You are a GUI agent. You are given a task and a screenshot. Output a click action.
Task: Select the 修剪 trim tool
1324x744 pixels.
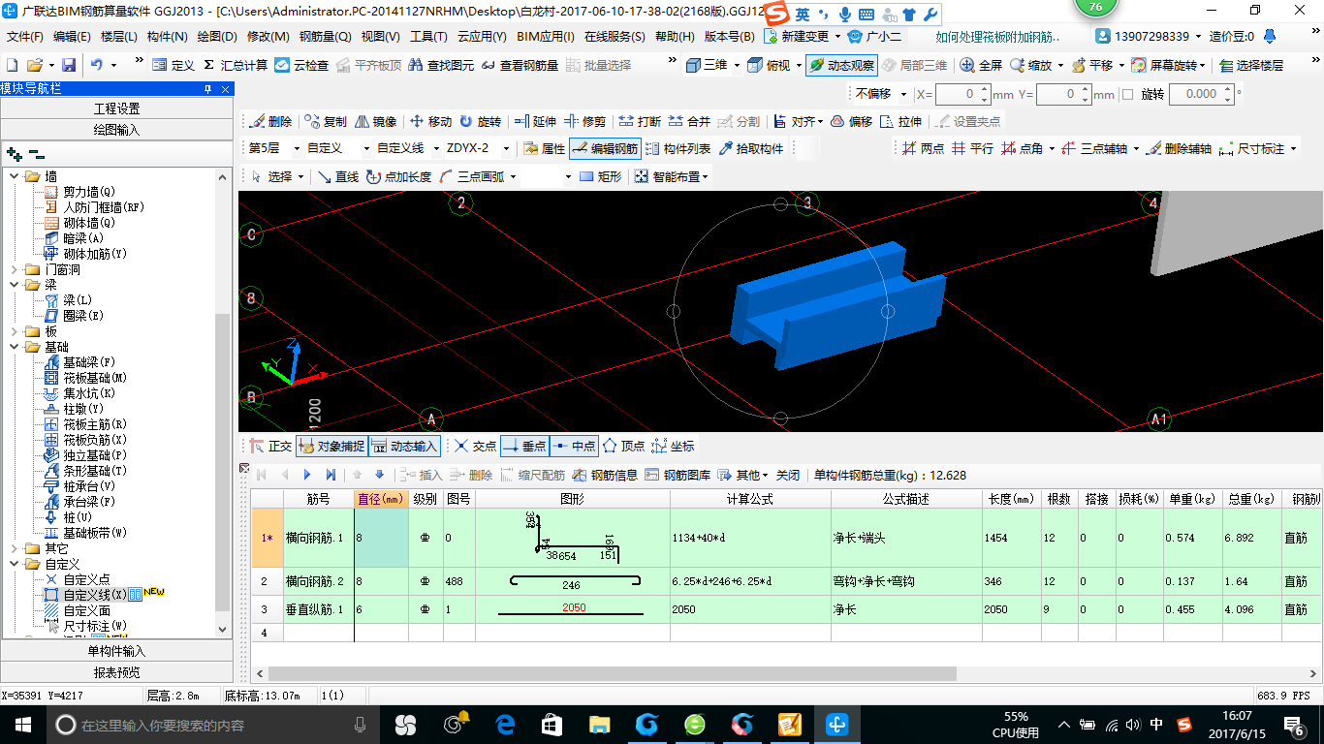pos(584,121)
